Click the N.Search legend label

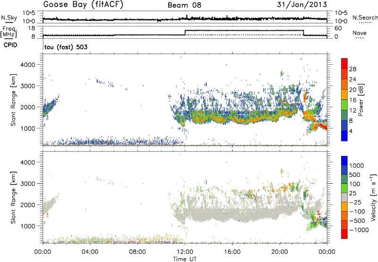(365, 17)
